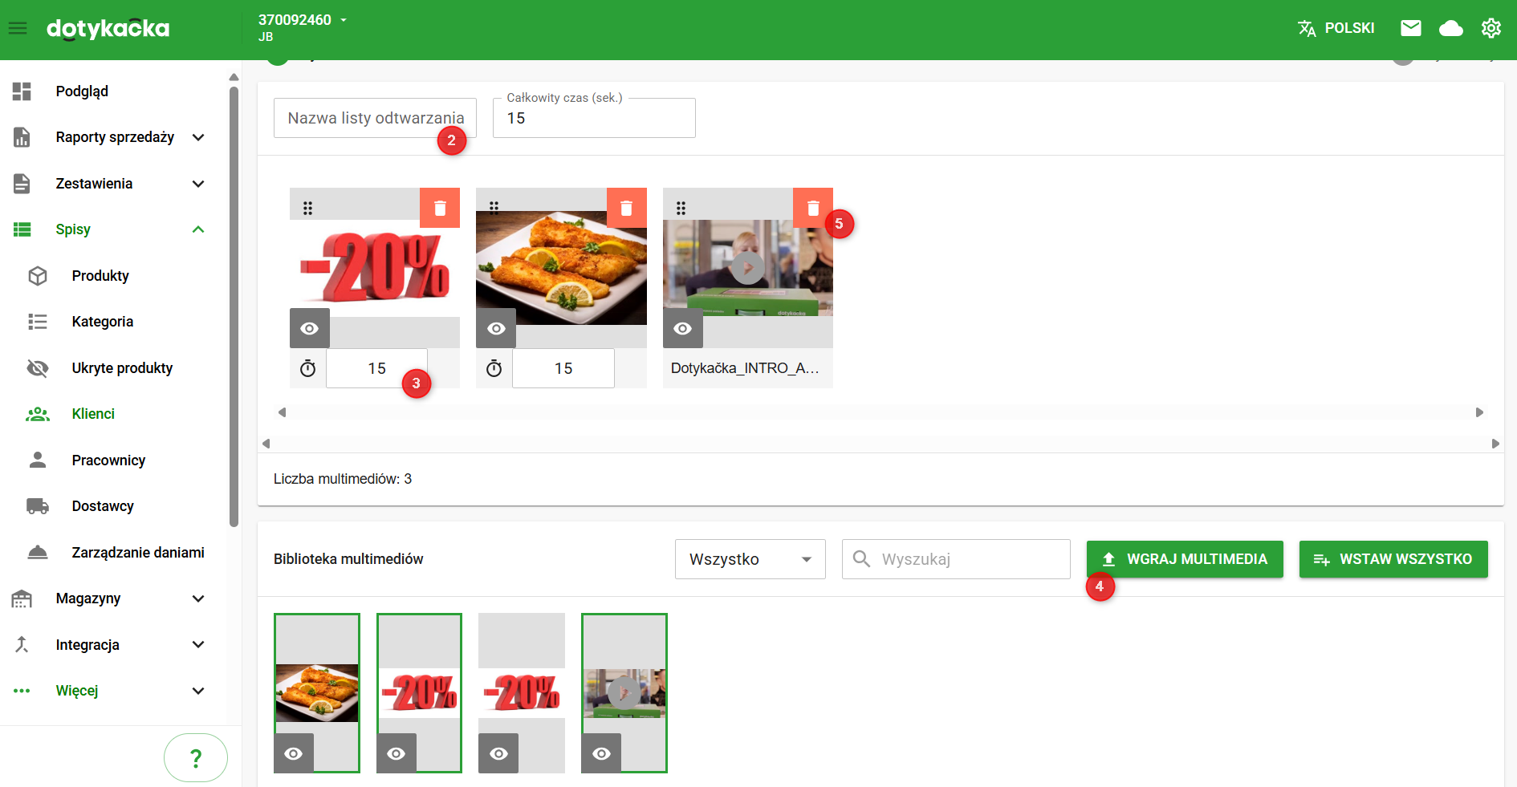The width and height of the screenshot is (1517, 787).
Task: Delete the fried fish image from playlist
Action: (x=626, y=209)
